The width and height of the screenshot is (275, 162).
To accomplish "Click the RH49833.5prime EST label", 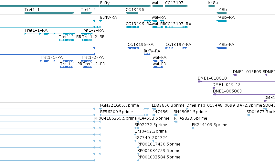I will tap(190, 118).
